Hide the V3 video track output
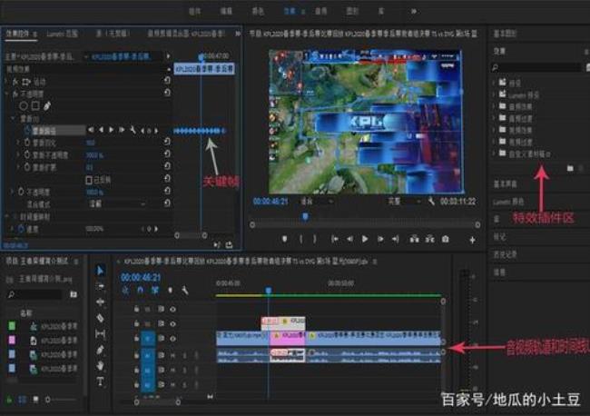Viewport: 590px width, 416px height. coord(172,309)
